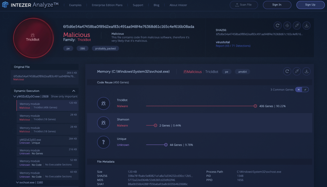Go to the Support page
This screenshot has height=187, width=327.
[x=138, y=5]
